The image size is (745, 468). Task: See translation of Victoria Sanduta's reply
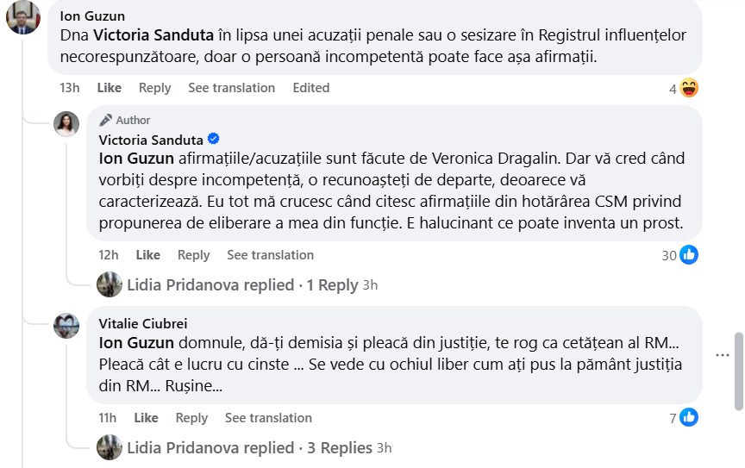pos(270,255)
